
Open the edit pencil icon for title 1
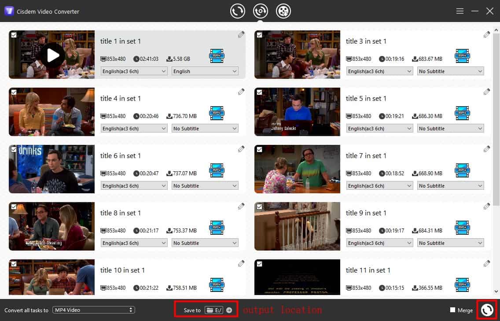tap(241, 34)
